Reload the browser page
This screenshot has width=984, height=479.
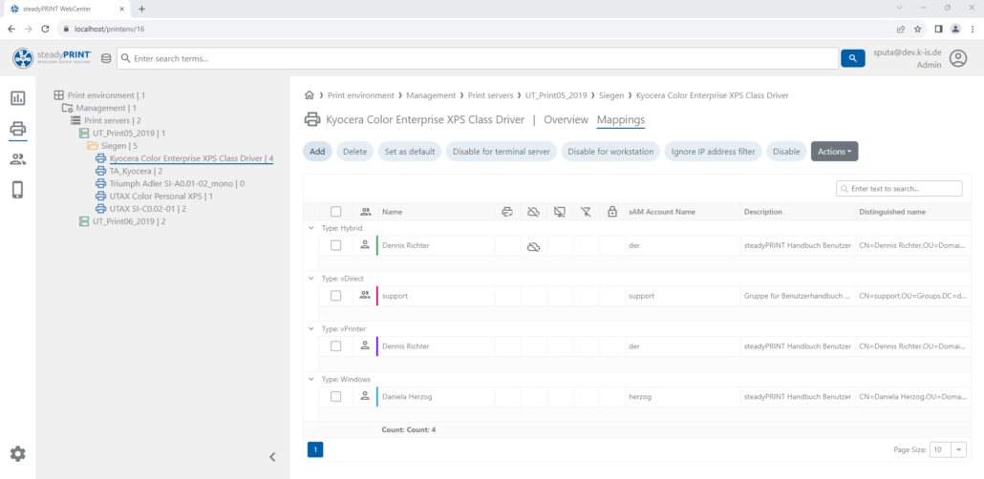(x=45, y=29)
